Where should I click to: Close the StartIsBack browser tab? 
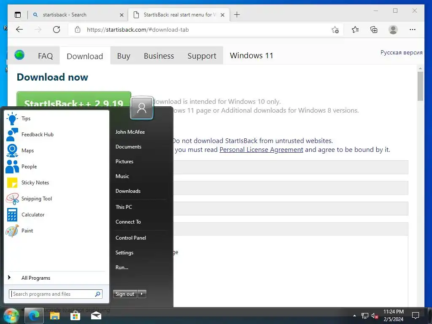[223, 15]
